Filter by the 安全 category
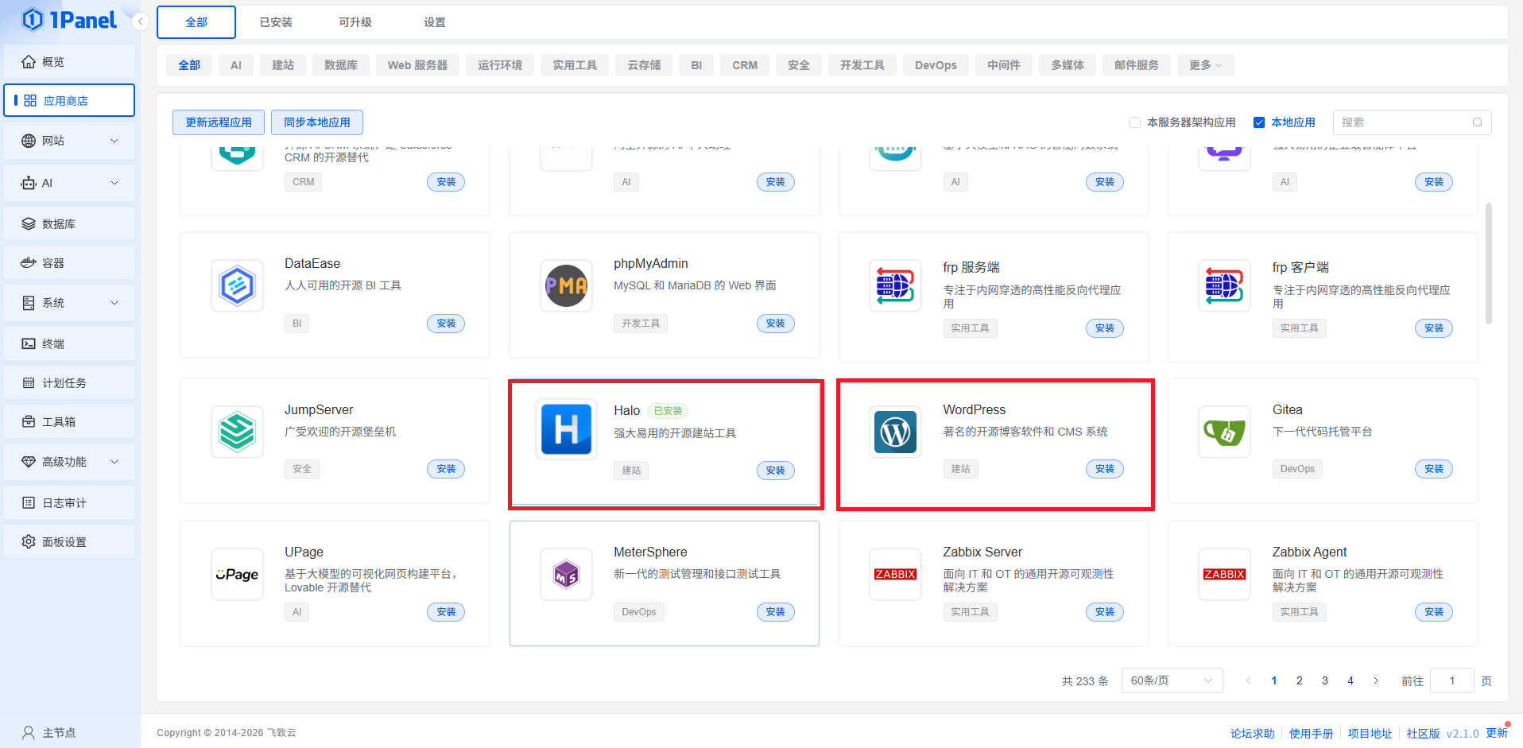The image size is (1523, 748). (x=799, y=65)
